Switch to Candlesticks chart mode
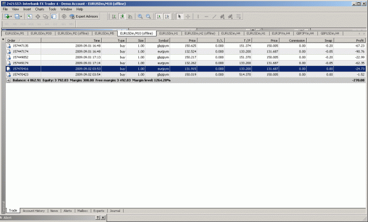This screenshot has height=222, width=368. [x=122, y=16]
